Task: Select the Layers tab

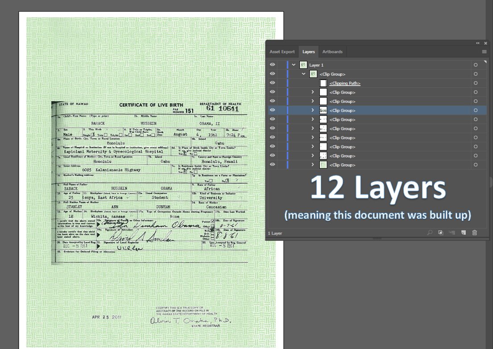Action: (308, 52)
